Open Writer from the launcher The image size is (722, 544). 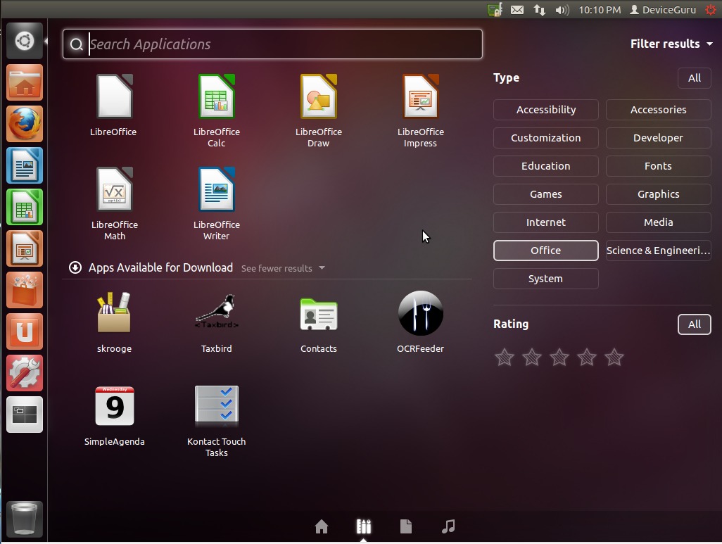coord(25,165)
